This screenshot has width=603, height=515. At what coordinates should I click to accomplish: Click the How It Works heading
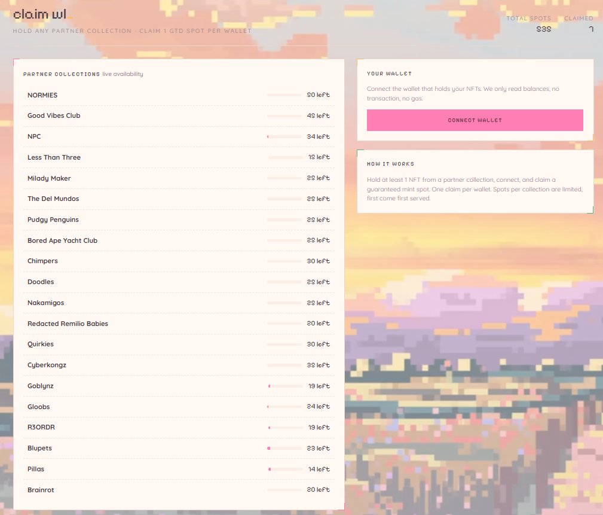click(x=390, y=164)
